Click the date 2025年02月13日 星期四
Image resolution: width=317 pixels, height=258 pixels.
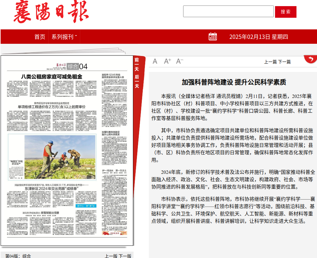pyautogui.click(x=259, y=37)
